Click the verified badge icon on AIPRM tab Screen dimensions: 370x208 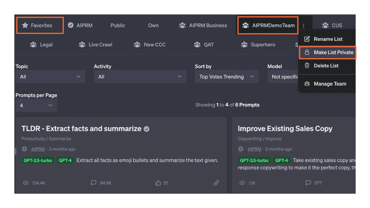tap(70, 25)
